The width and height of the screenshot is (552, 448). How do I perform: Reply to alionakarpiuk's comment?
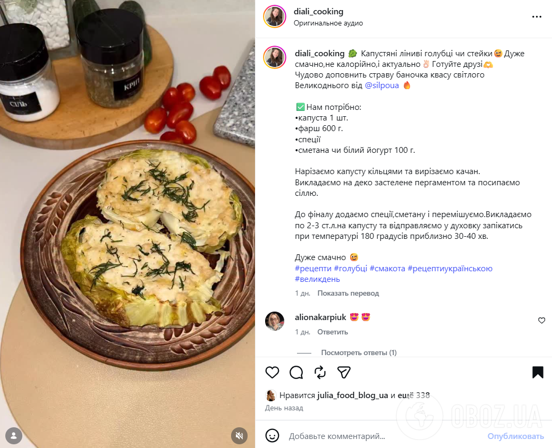(333, 332)
